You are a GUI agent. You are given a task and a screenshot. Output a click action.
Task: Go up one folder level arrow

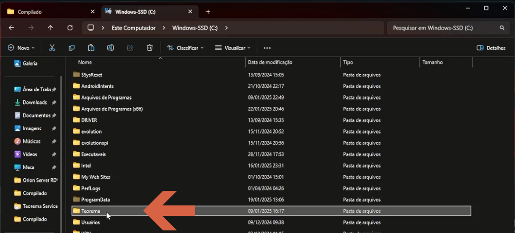pos(50,28)
